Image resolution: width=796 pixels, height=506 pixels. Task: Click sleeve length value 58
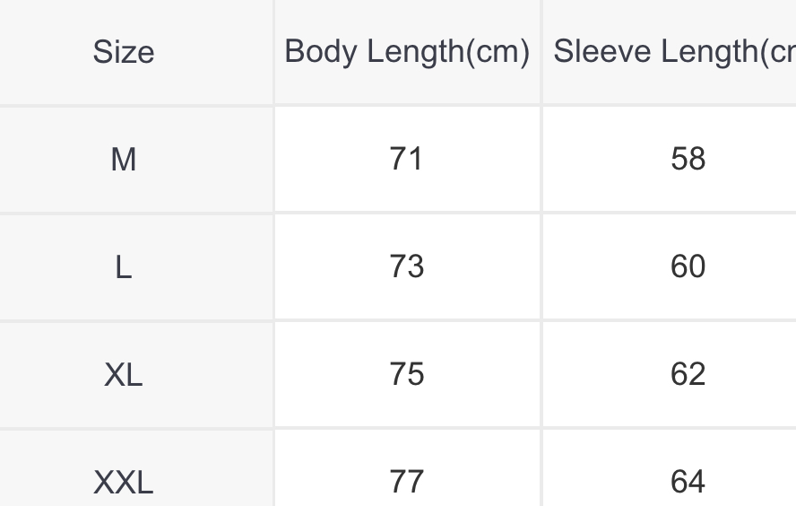point(688,159)
